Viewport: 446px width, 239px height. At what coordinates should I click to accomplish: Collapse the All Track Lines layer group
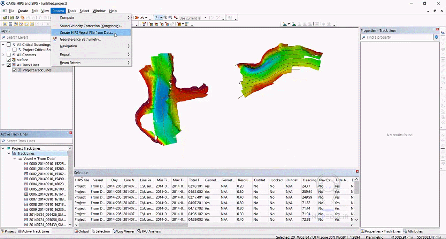(3, 65)
